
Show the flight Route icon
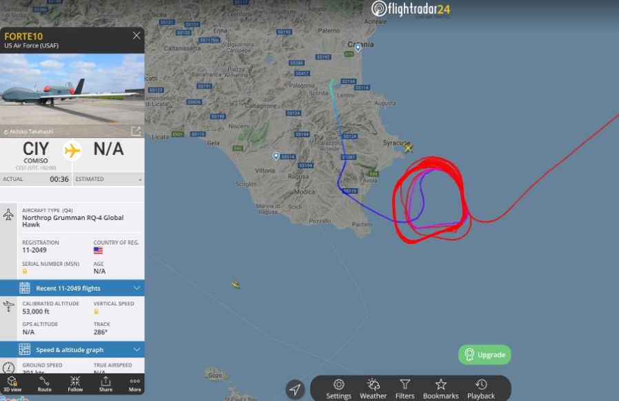(44, 384)
